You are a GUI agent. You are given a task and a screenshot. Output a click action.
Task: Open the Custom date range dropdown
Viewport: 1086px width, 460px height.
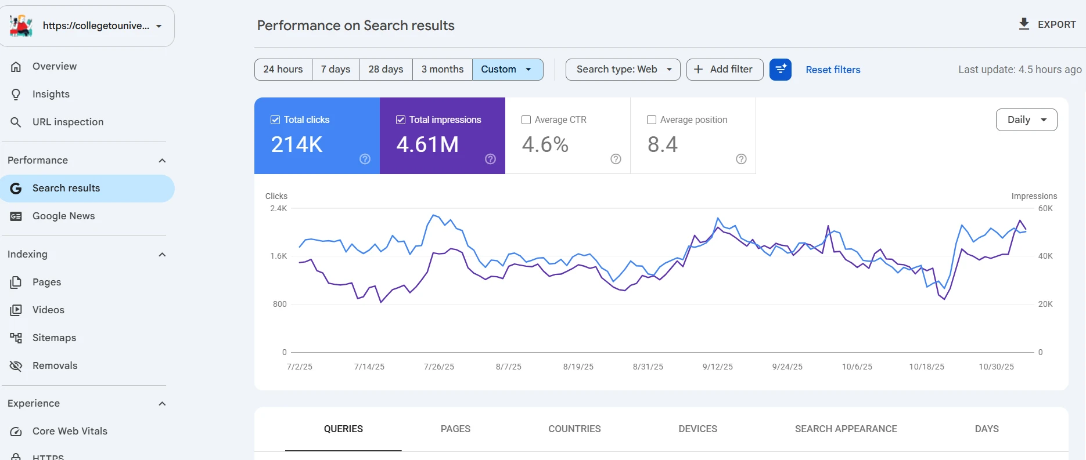[x=508, y=70]
